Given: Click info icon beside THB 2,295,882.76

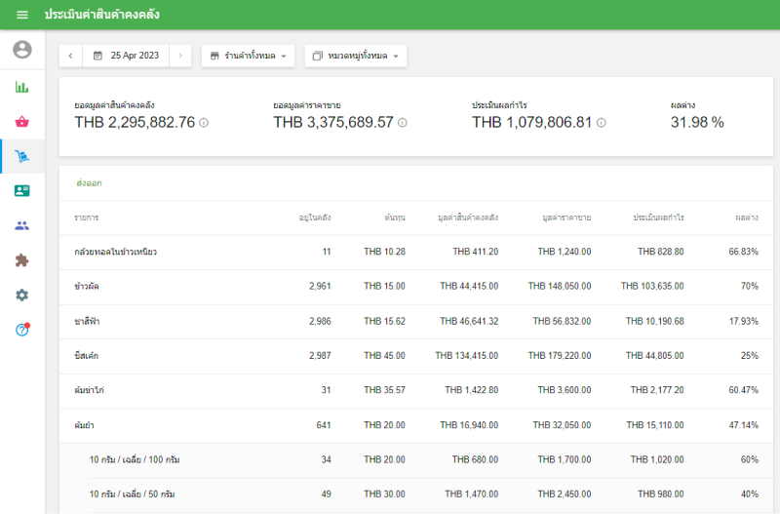Looking at the screenshot, I should pyautogui.click(x=204, y=123).
